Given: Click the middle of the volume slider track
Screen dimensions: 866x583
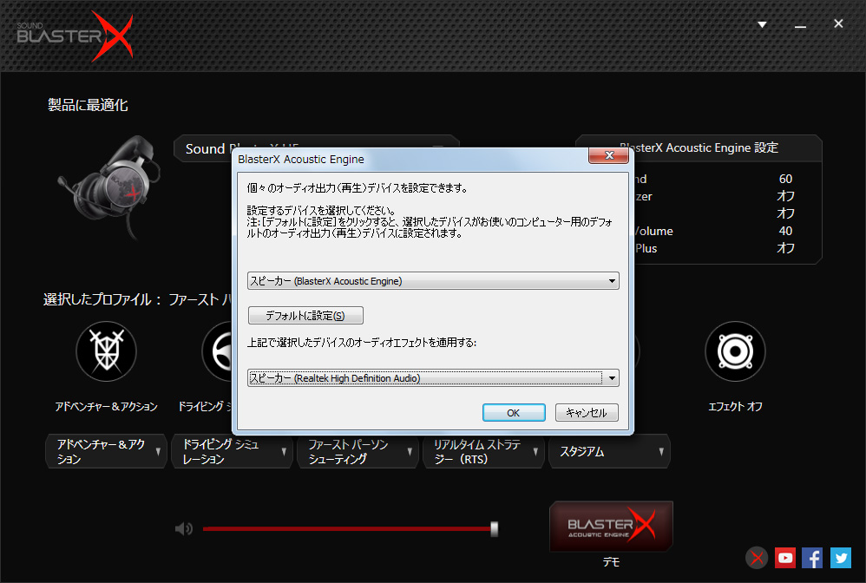Looking at the screenshot, I should (348, 529).
